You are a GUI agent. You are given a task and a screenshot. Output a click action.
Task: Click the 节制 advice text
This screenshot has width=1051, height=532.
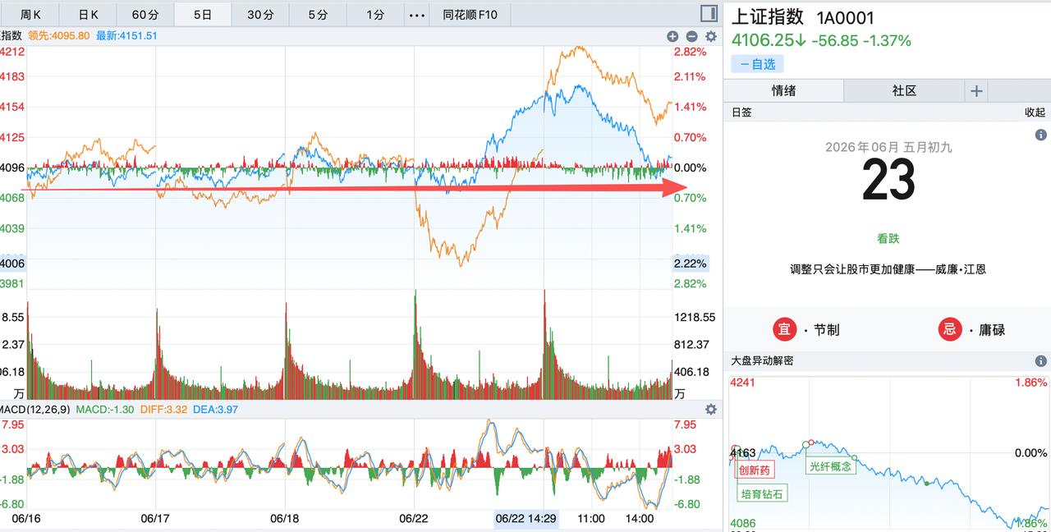[x=827, y=329]
